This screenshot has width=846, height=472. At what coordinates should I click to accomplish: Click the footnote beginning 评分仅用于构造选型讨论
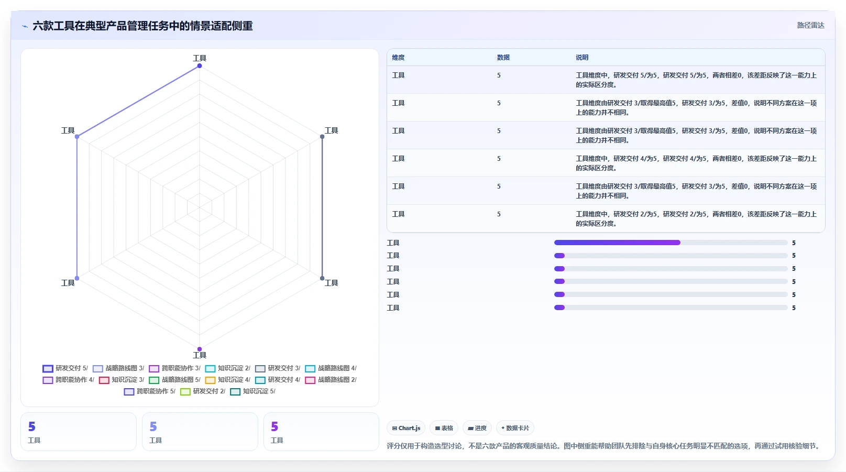coord(604,446)
